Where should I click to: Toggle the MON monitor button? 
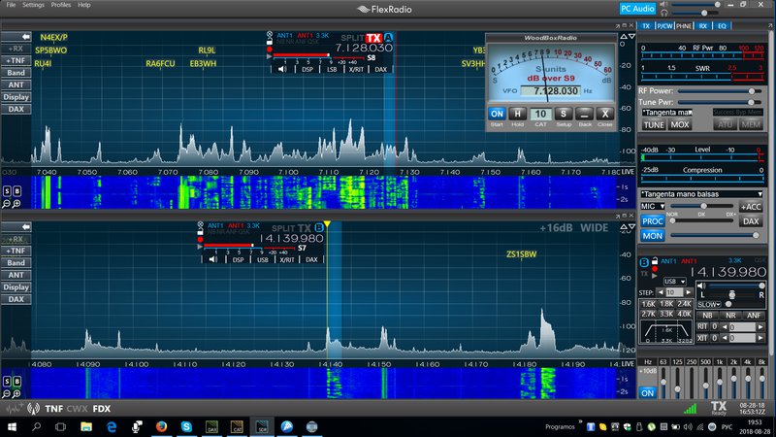pos(652,236)
